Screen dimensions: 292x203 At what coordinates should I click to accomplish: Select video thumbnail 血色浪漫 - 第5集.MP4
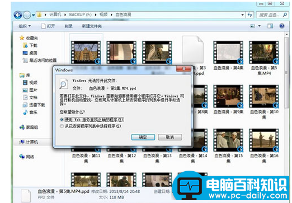(x=264, y=52)
